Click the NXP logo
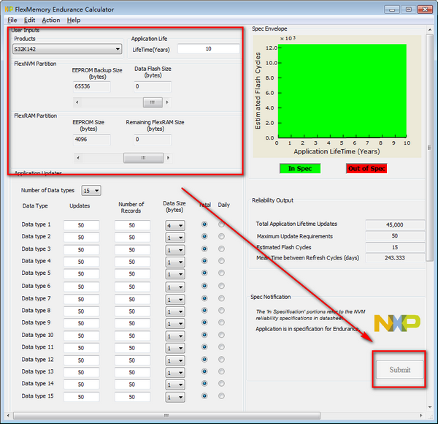The image size is (438, 424). pos(396,322)
